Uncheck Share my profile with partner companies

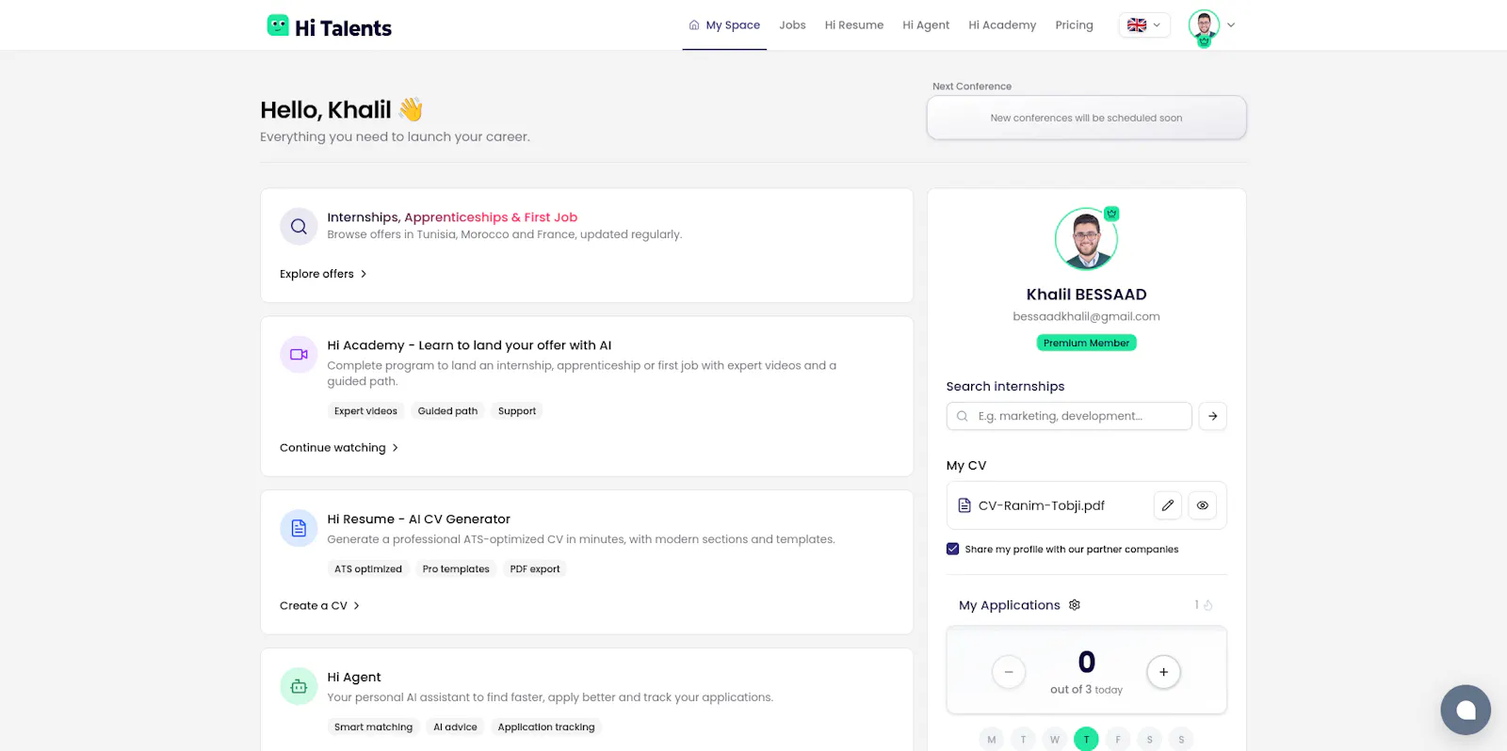pyautogui.click(x=953, y=549)
